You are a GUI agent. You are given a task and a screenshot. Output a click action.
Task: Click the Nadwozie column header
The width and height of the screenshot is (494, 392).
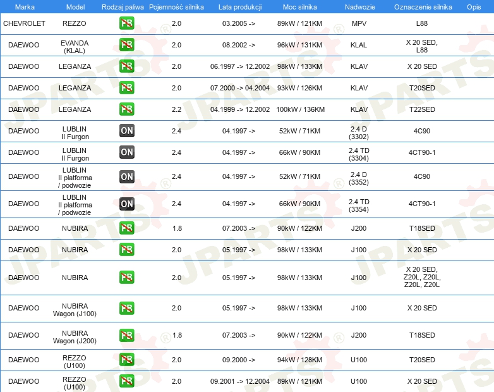(x=360, y=7)
